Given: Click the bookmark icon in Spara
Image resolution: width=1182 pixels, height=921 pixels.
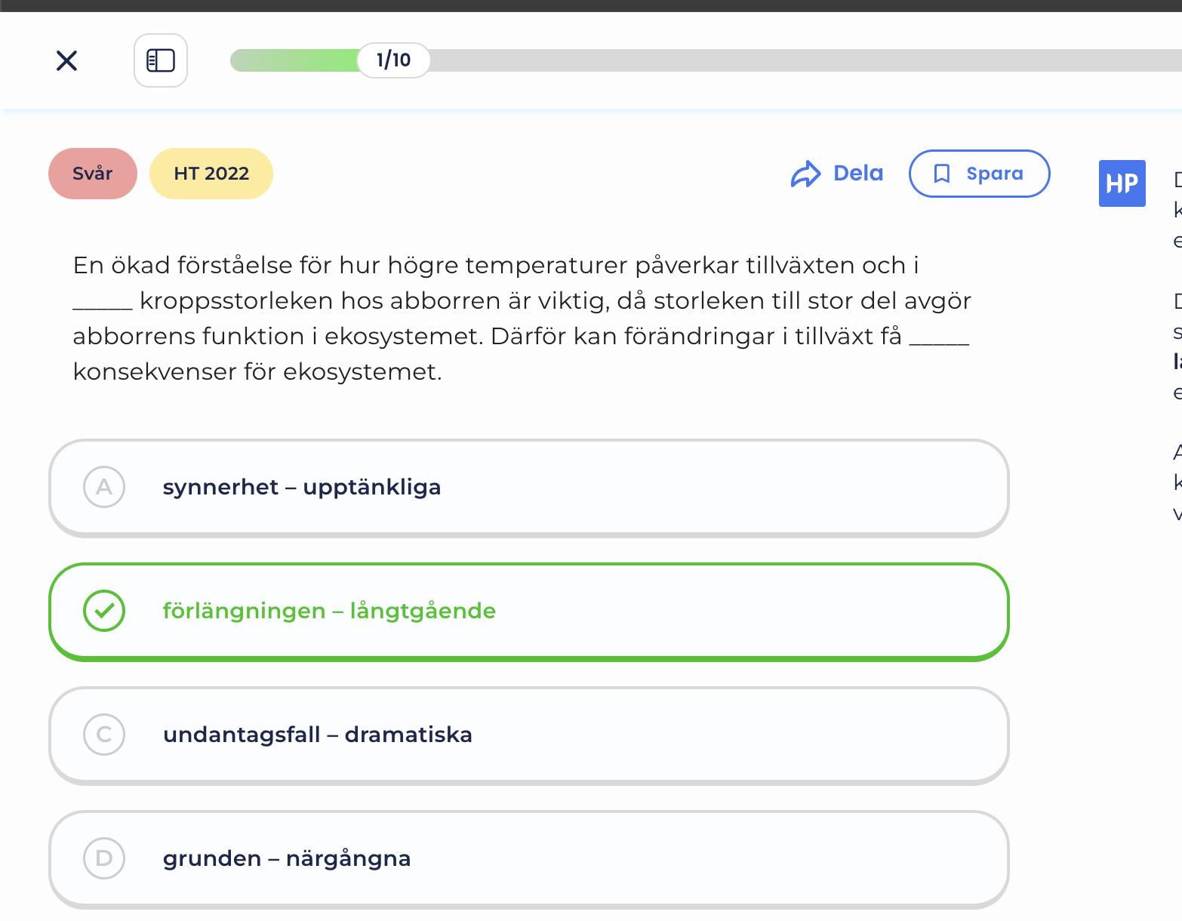Looking at the screenshot, I should point(941,174).
